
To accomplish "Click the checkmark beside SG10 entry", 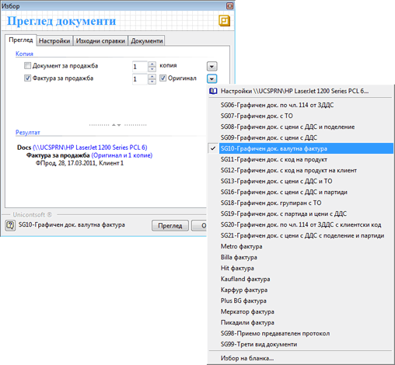I will pyautogui.click(x=213, y=148).
